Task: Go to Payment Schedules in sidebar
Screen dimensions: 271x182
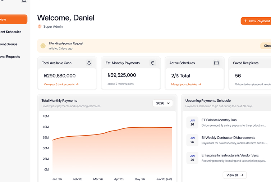Action: (10, 32)
